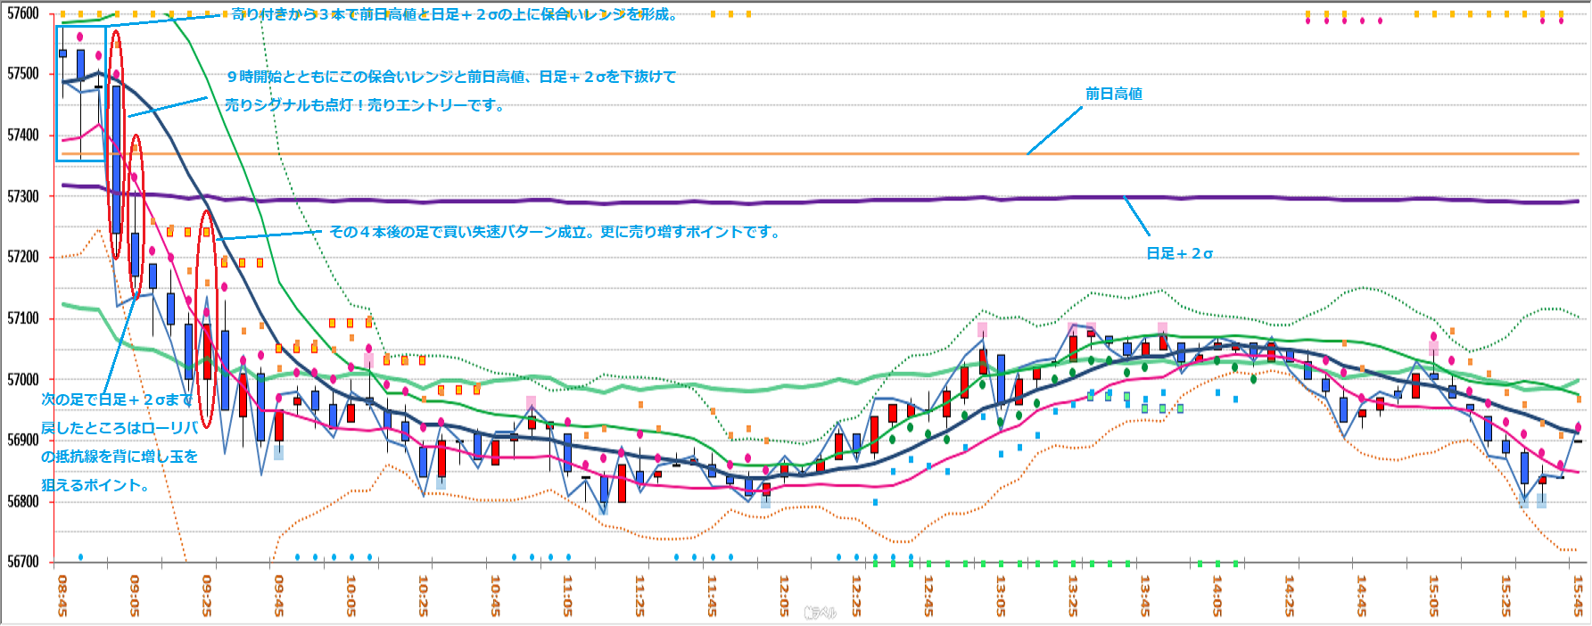The width and height of the screenshot is (1592, 626).
Task: Select the 08:45 time axis label
Action: point(62,595)
